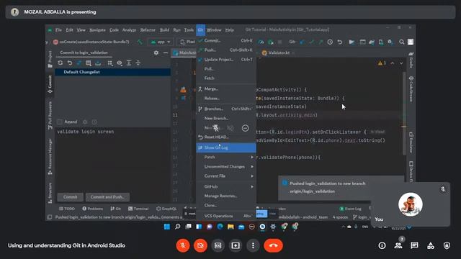Click the Rollback toolbar icon
This screenshot has width=461, height=259.
(x=340, y=42)
